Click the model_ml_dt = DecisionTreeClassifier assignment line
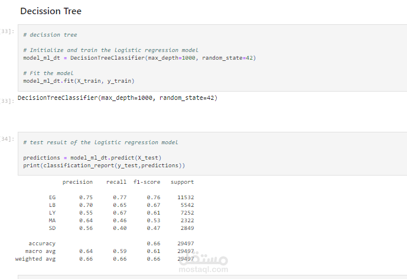Image resolution: width=407 pixels, height=279 pixels. coord(139,58)
